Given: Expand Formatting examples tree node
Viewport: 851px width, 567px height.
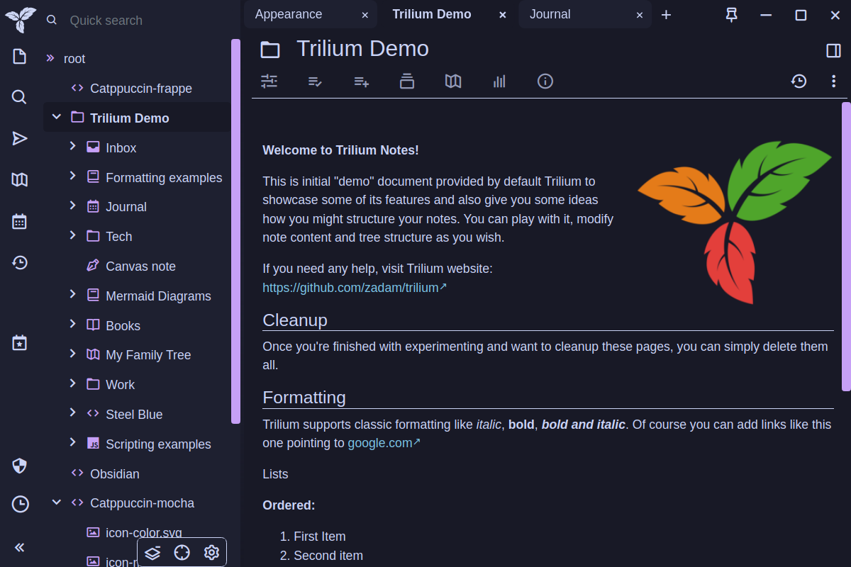Looking at the screenshot, I should (x=72, y=176).
